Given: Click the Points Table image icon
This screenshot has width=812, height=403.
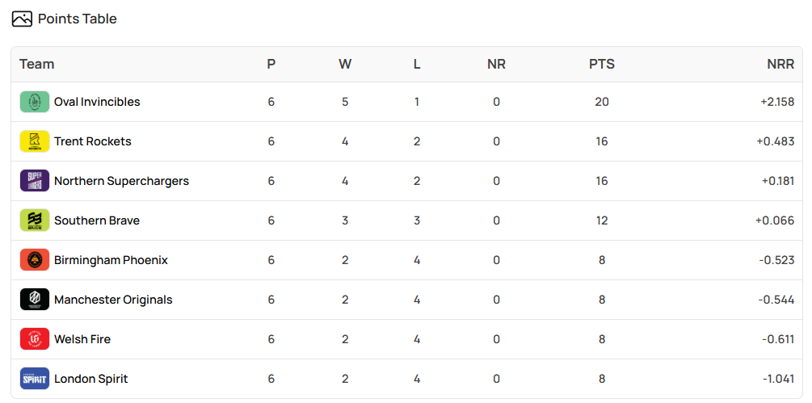Looking at the screenshot, I should coord(22,19).
